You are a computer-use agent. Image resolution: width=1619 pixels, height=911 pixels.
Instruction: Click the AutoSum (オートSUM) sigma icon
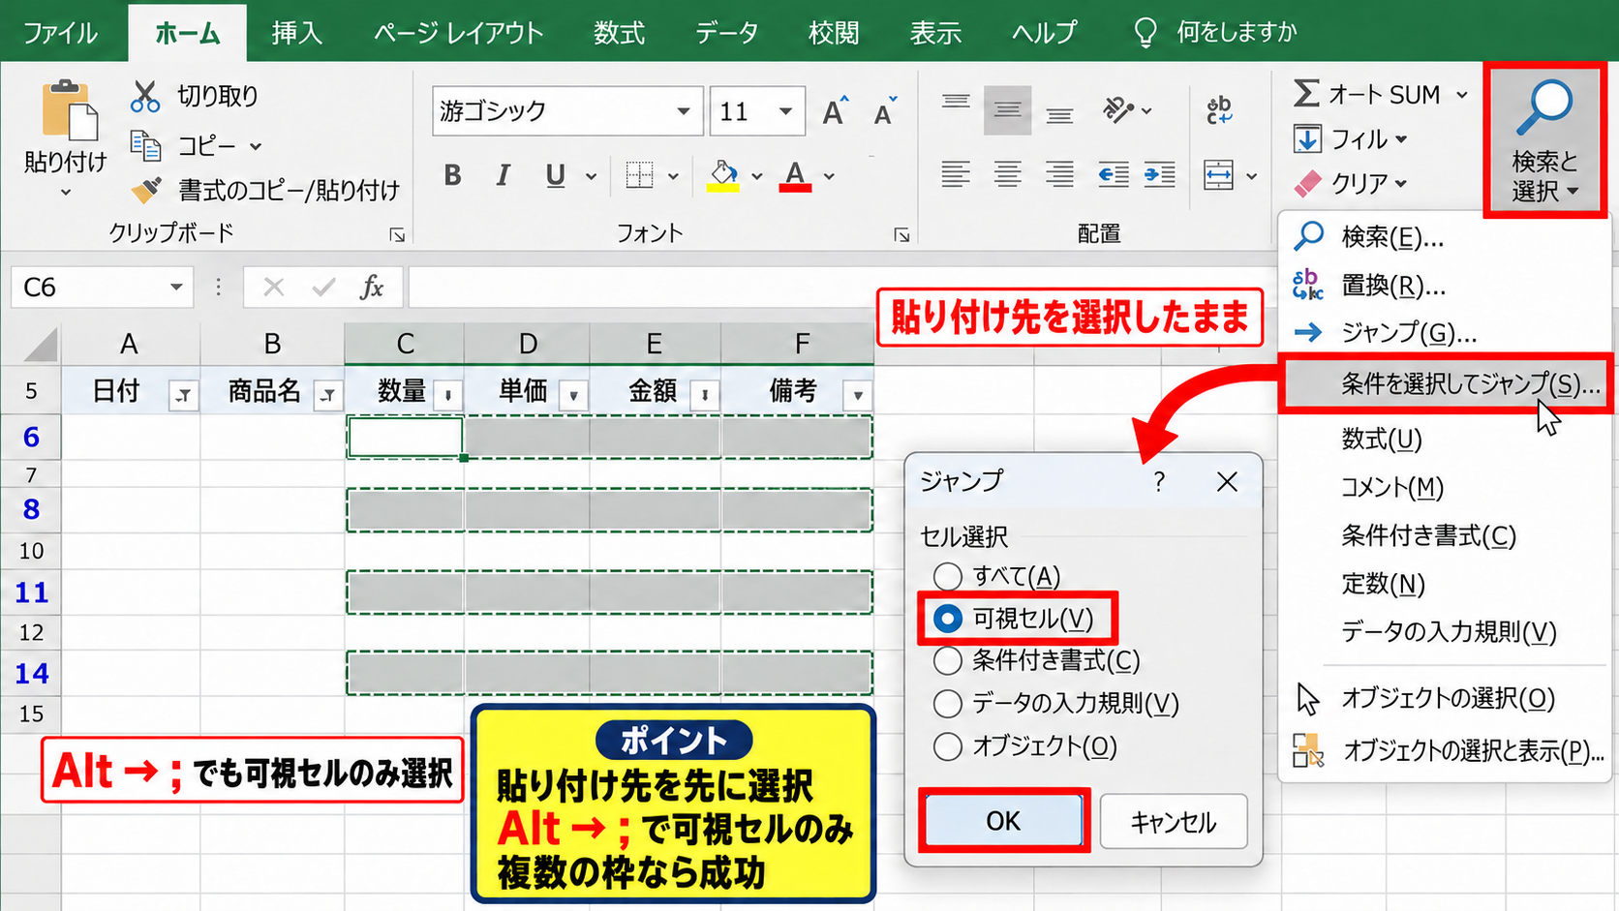pyautogui.click(x=1306, y=94)
